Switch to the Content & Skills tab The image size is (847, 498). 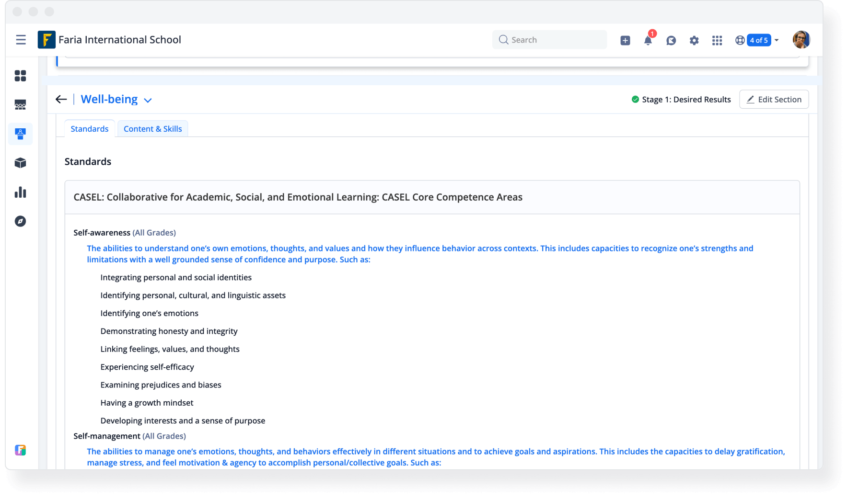coord(152,129)
